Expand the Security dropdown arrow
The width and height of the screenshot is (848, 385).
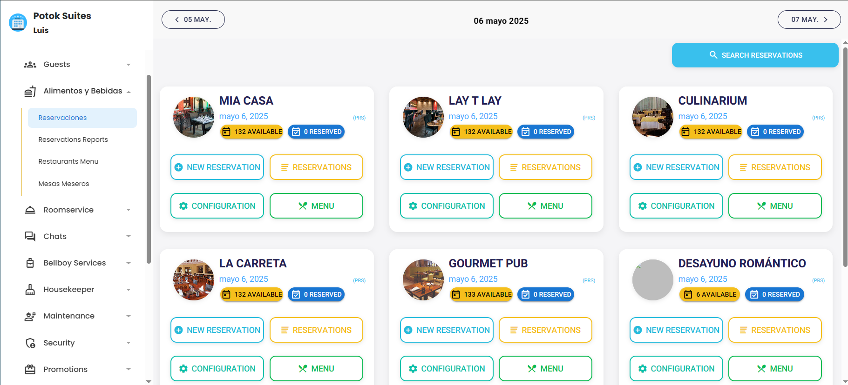coord(129,343)
